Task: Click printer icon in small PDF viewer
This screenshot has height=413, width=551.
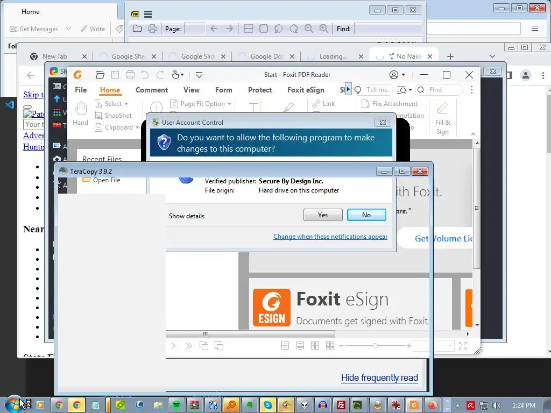Action: click(152, 29)
